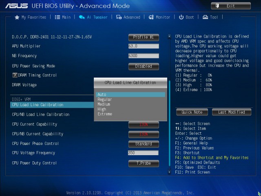Image resolution: width=261 pixels, height=196 pixels.
Task: Click the F2: Previous Values hint
Action: (x=195, y=148)
